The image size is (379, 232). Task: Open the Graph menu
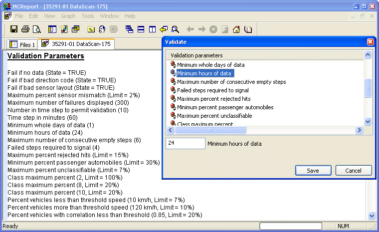68,16
